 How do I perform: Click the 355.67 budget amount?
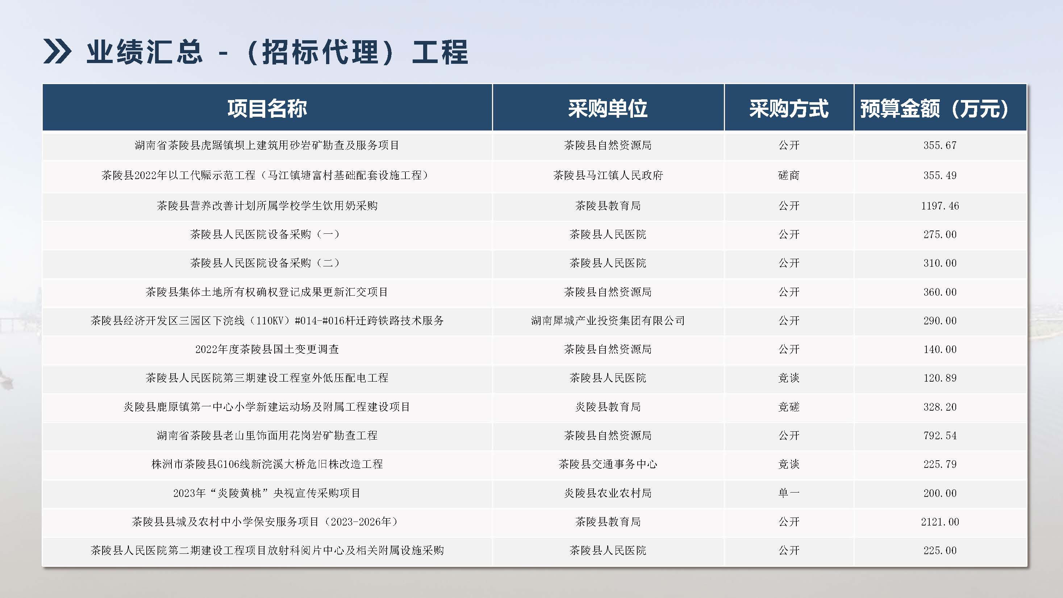(x=939, y=145)
